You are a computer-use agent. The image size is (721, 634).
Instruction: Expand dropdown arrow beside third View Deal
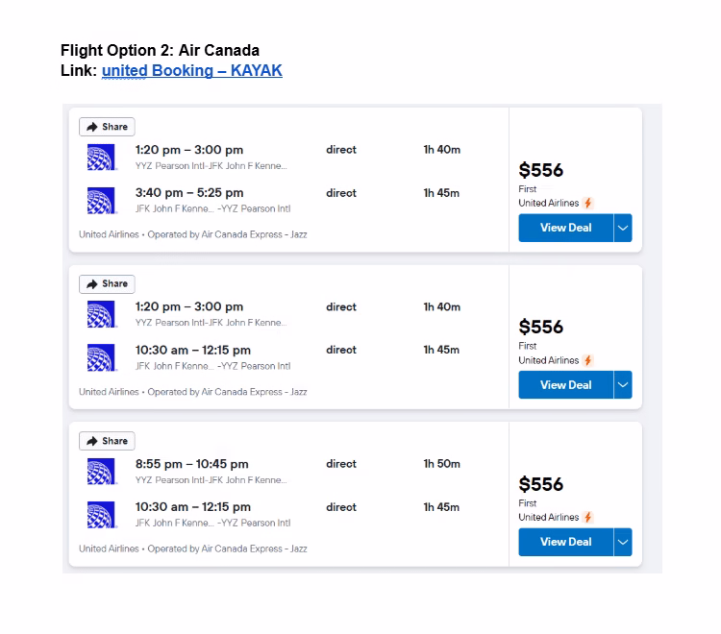623,542
